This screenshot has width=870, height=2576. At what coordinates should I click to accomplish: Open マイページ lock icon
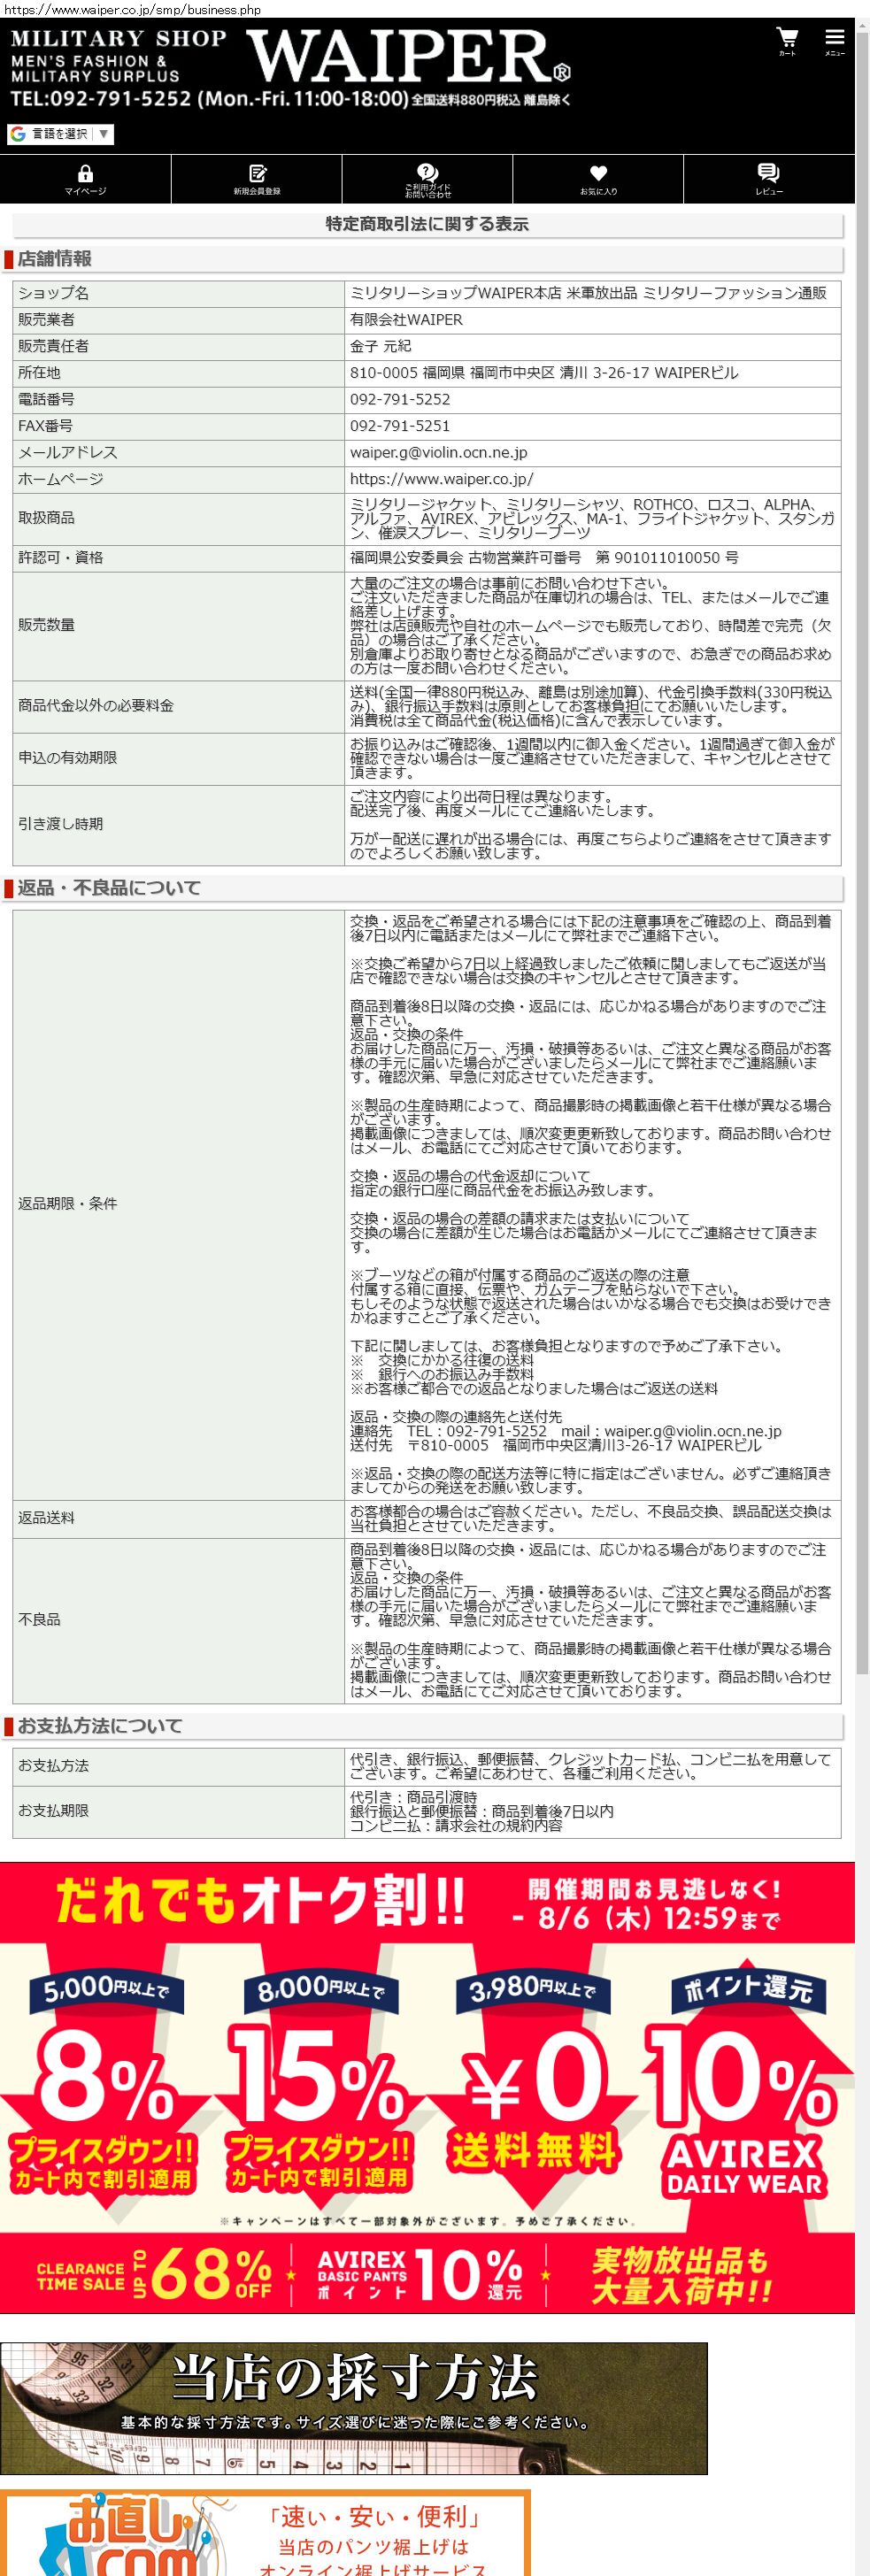click(85, 180)
